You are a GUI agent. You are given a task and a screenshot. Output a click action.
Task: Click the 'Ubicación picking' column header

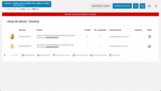(x=115, y=30)
